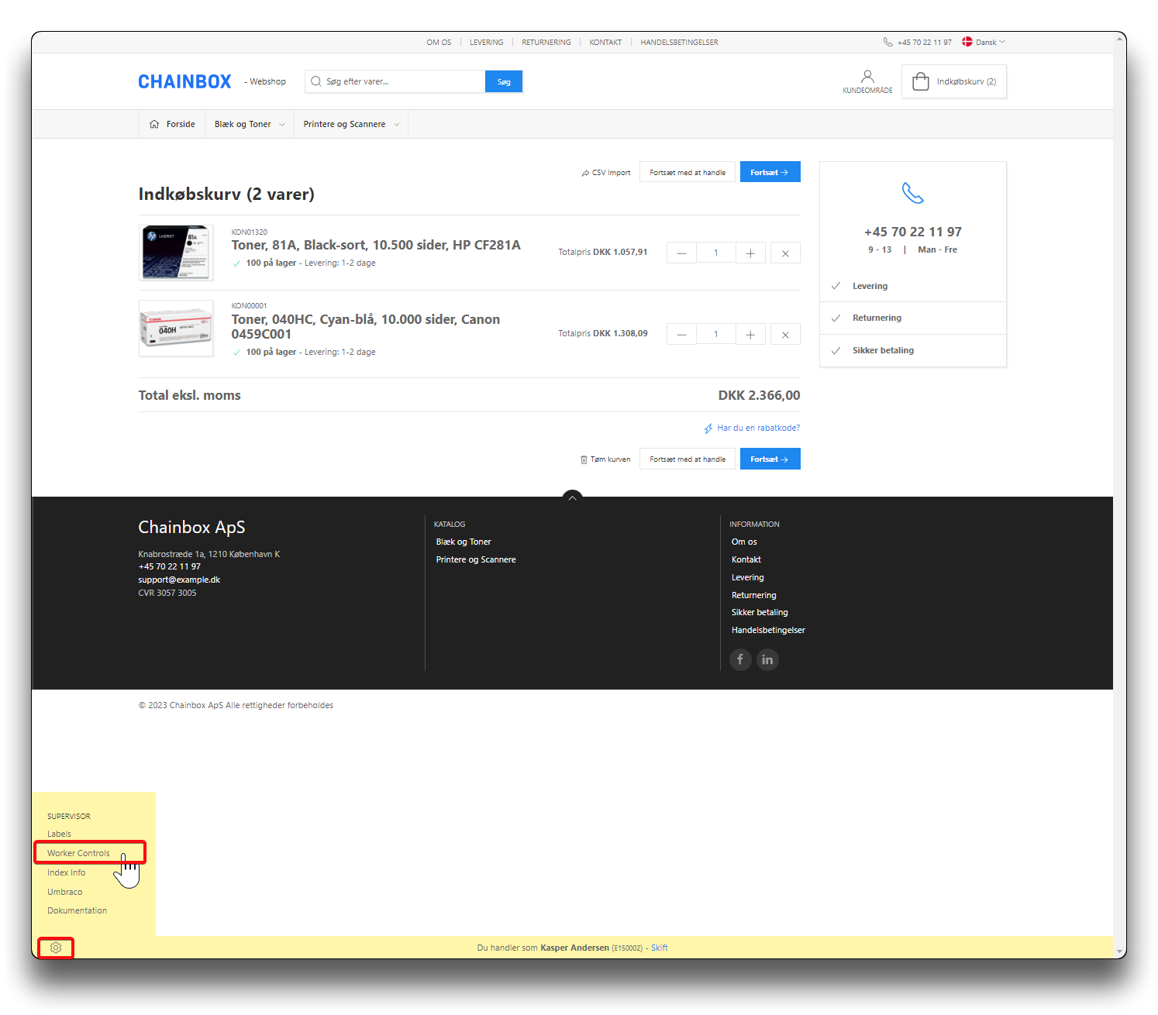Go to Forside home tab

click(x=172, y=124)
